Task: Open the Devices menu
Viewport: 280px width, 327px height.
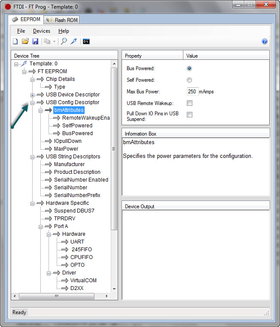Action: pyautogui.click(x=42, y=31)
